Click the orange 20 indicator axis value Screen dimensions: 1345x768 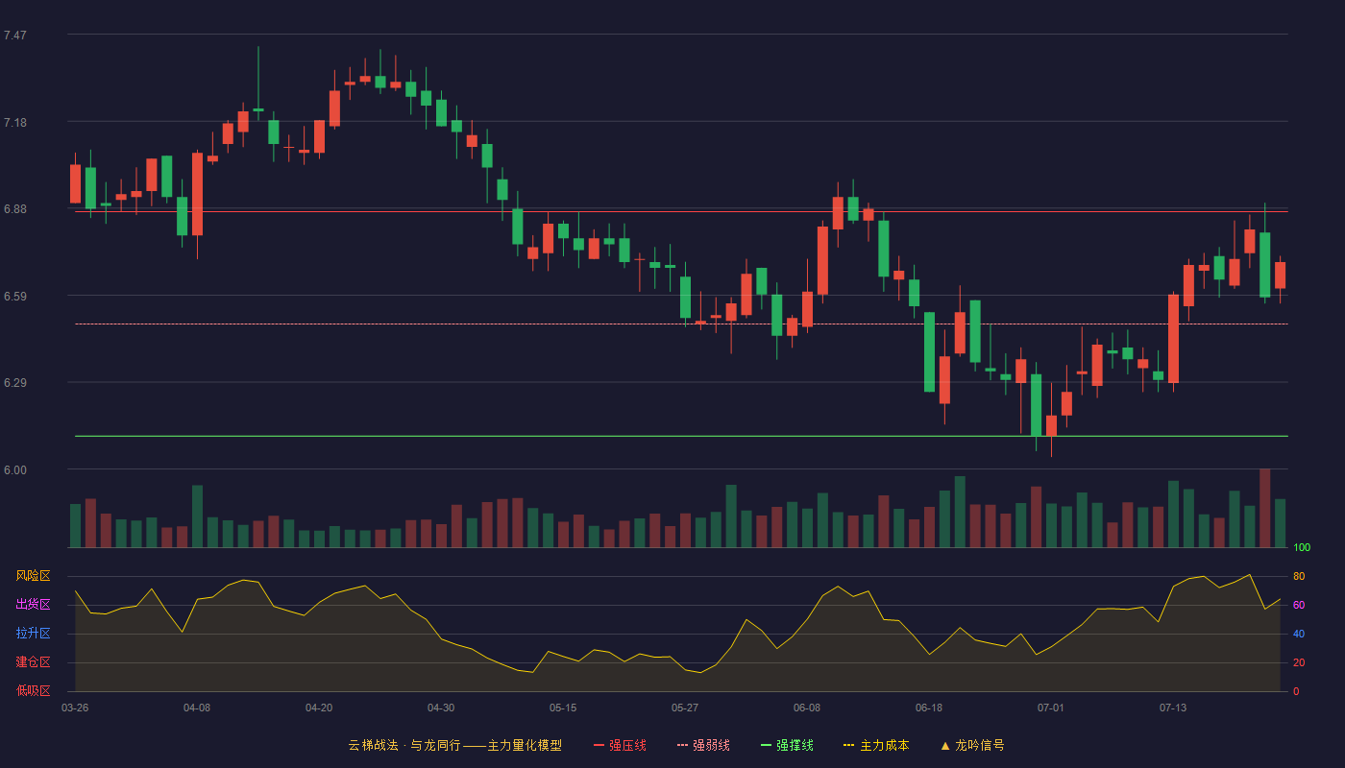pyautogui.click(x=1299, y=662)
